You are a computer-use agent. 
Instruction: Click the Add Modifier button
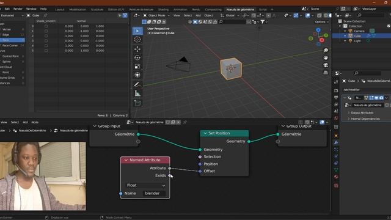coord(352,90)
